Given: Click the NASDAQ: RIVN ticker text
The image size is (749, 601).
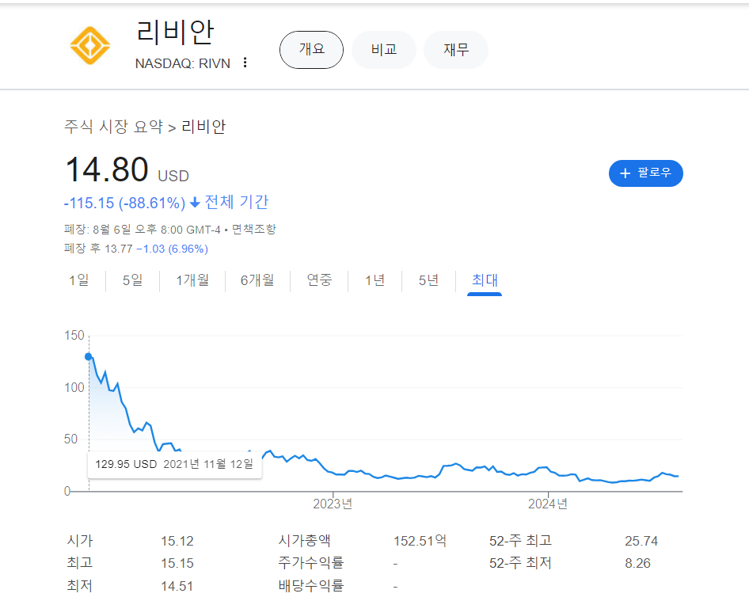Looking at the screenshot, I should pyautogui.click(x=182, y=63).
